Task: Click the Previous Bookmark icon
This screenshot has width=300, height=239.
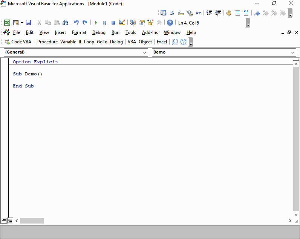Action: [274, 13]
